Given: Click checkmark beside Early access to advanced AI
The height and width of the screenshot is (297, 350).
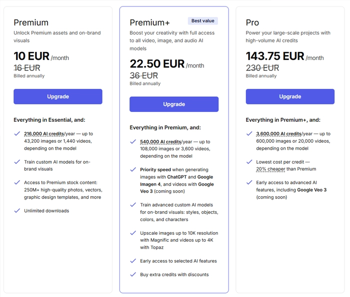Looking at the screenshot, I should (249, 182).
